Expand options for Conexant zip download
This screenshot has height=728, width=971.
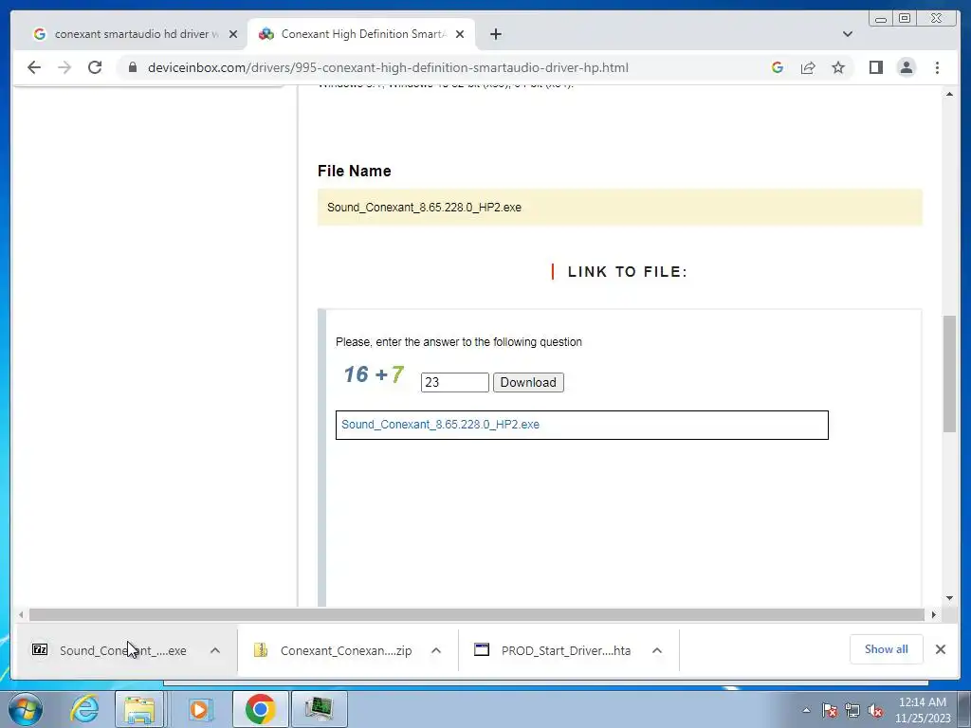(x=436, y=650)
